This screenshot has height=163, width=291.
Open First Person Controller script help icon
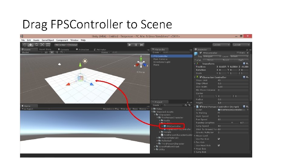coord(244,107)
